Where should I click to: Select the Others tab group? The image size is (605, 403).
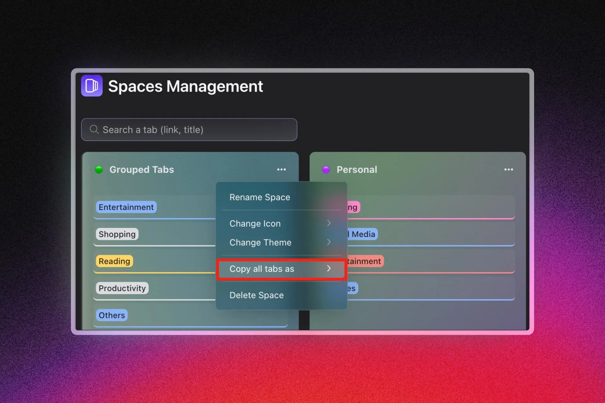coord(111,315)
